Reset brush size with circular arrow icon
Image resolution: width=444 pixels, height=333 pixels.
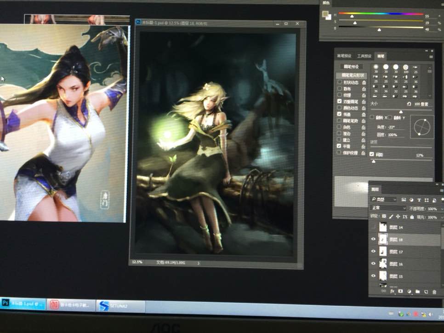409,104
